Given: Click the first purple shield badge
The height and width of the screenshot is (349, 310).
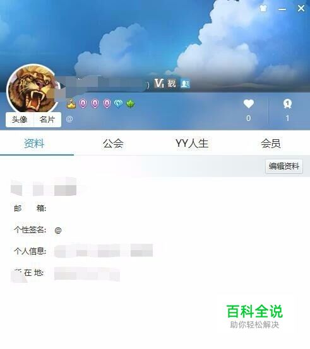Looking at the screenshot, I should [x=83, y=104].
